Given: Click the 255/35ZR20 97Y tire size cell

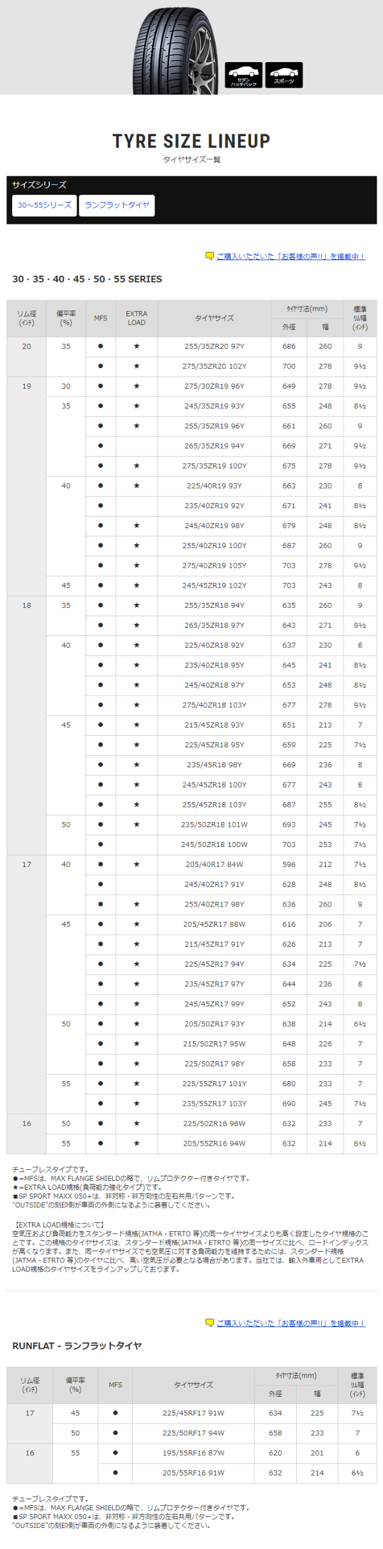Looking at the screenshot, I should point(214,346).
